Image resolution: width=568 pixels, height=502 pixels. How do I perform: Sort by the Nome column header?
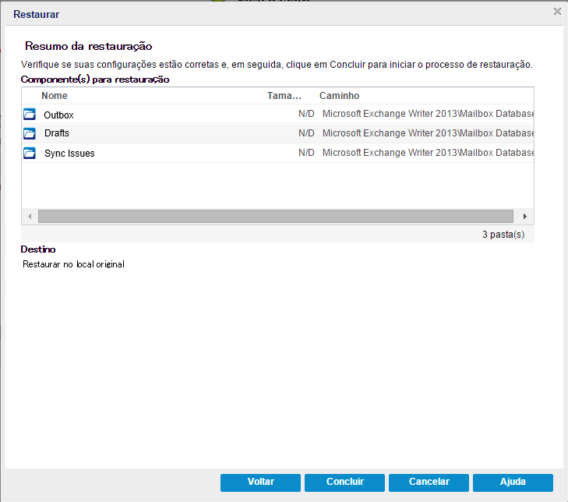(55, 96)
